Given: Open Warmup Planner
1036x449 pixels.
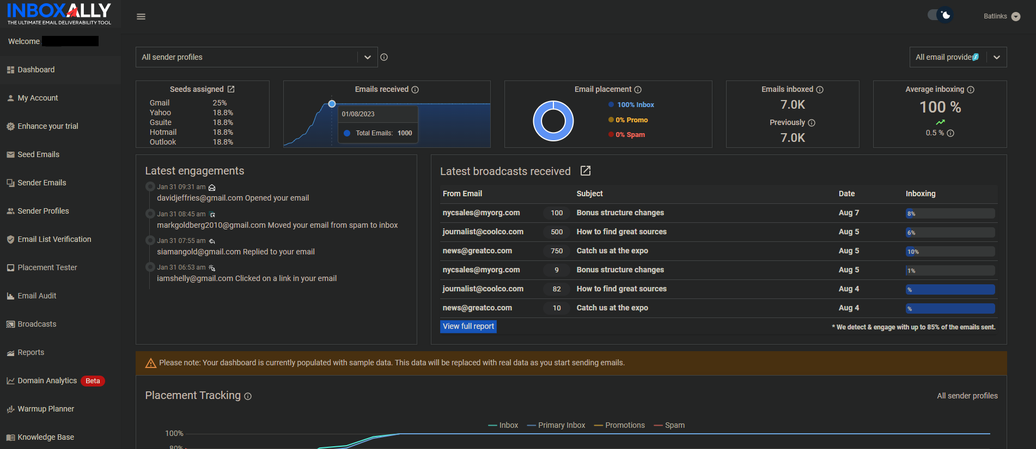Looking at the screenshot, I should coord(60,409).
